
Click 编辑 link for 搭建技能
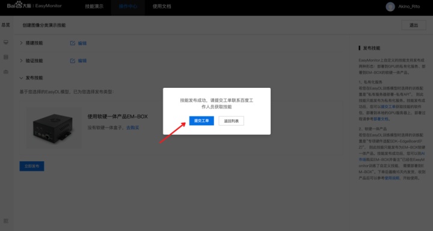82,43
